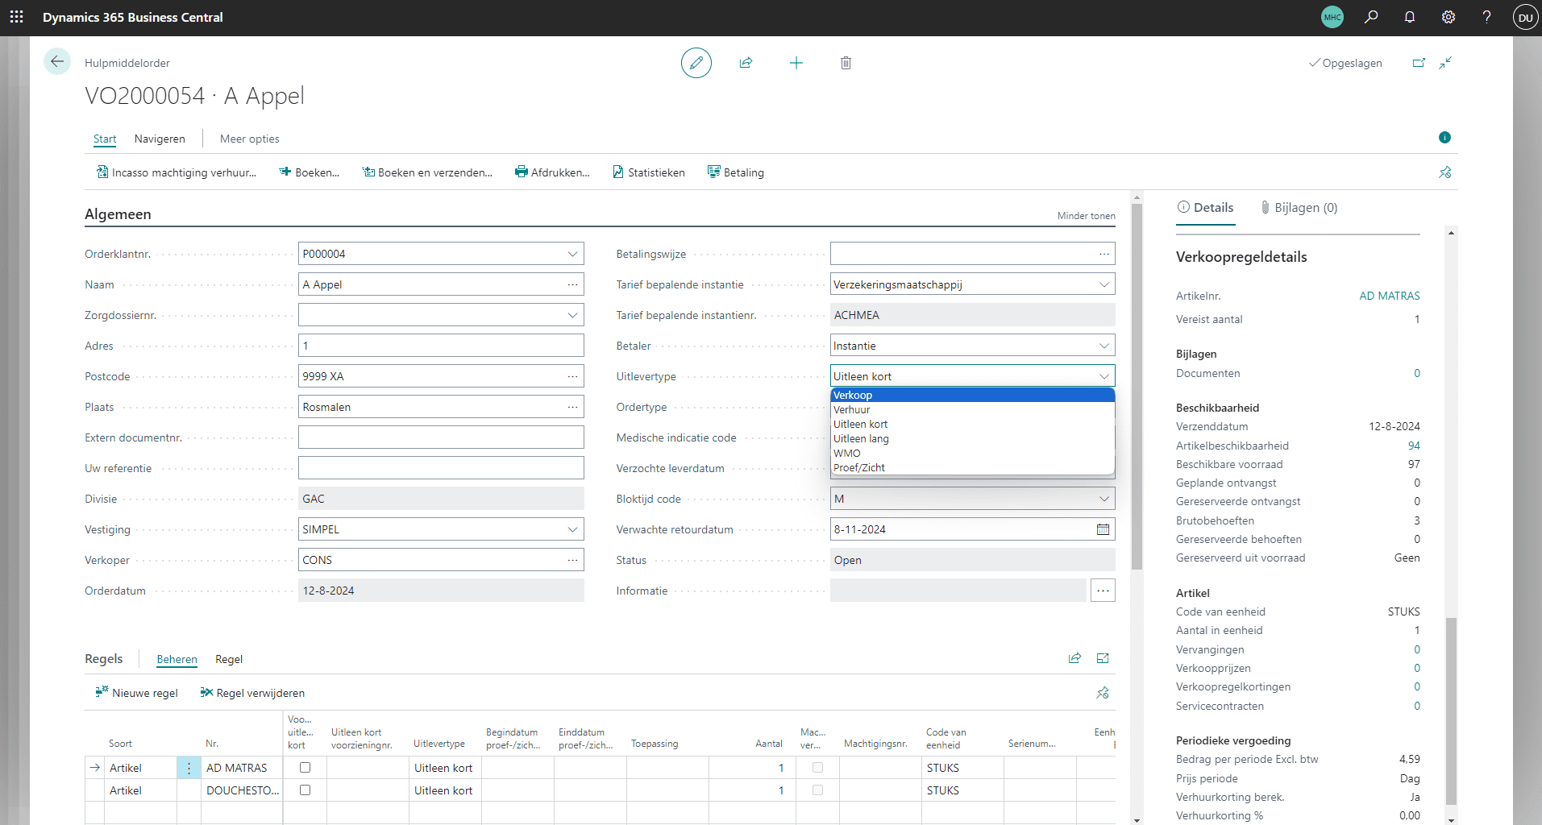The image size is (1542, 825).
Task: Open the notifications bell icon
Action: click(1410, 17)
